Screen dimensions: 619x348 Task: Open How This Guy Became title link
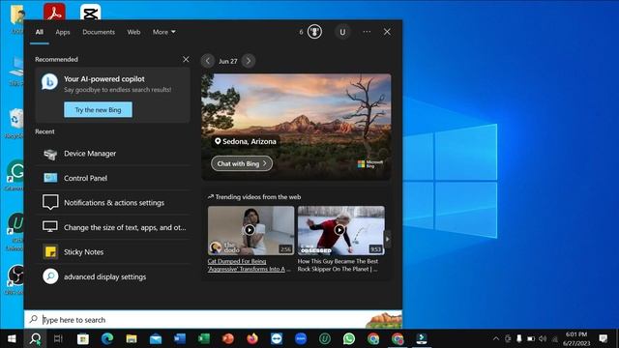pos(338,265)
